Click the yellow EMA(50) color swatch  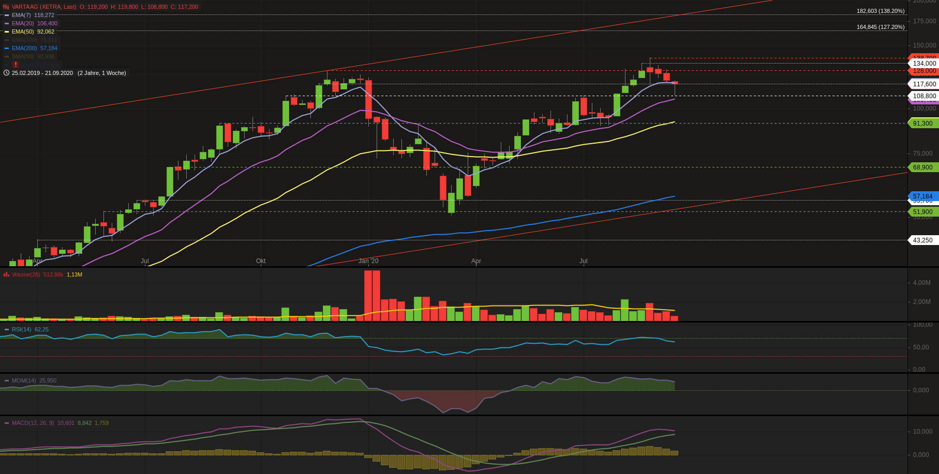[x=7, y=32]
